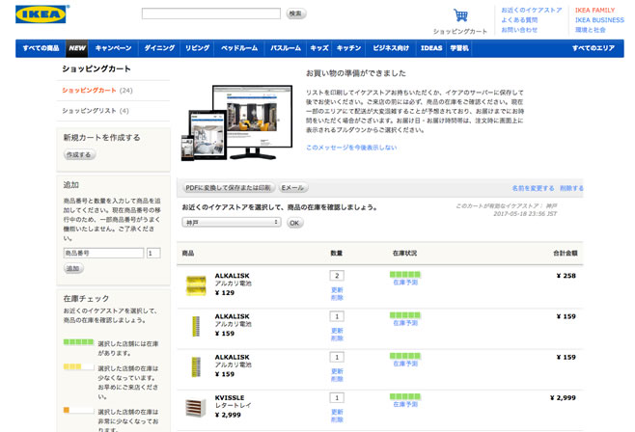The height and width of the screenshot is (432, 635).
Task: Click the 追加 button
Action: [73, 268]
